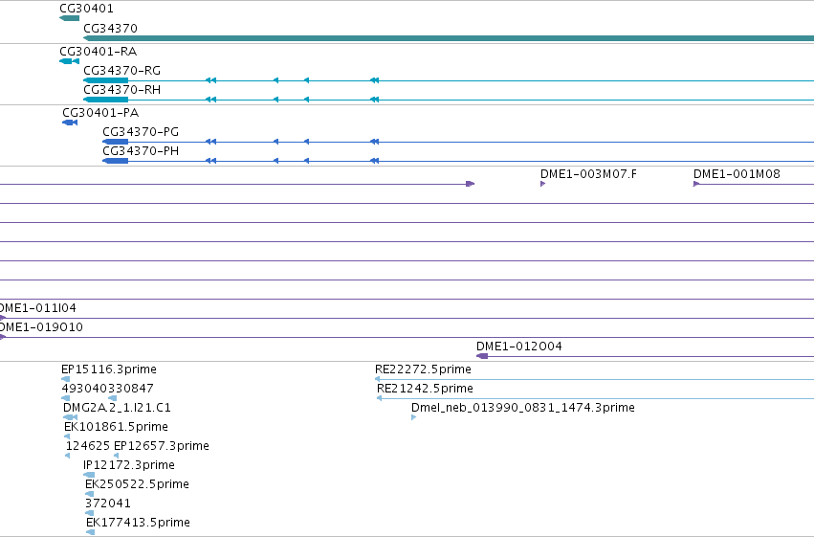Viewport: 814px width, 537px height.
Task: Select the EK101861.5prime EST glyph
Action: click(x=67, y=436)
